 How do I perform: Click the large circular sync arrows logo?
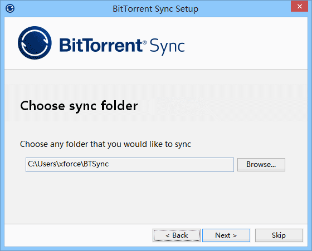click(x=35, y=43)
